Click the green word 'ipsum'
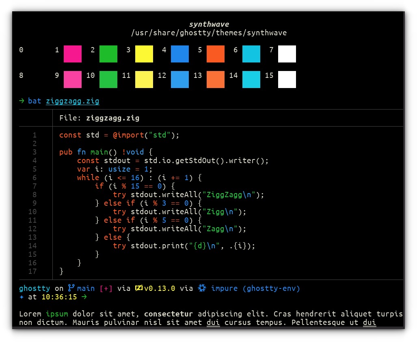 (x=57, y=314)
